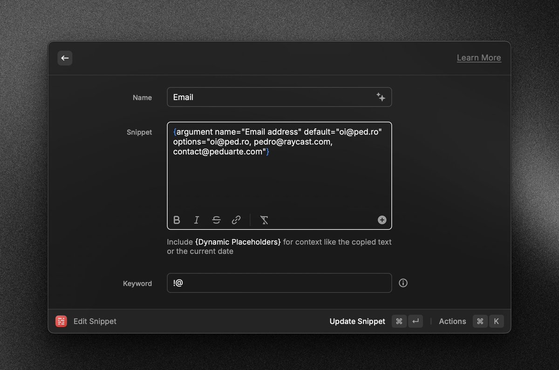
Task: Click the {Dynamic Placeholders} text
Action: 238,242
